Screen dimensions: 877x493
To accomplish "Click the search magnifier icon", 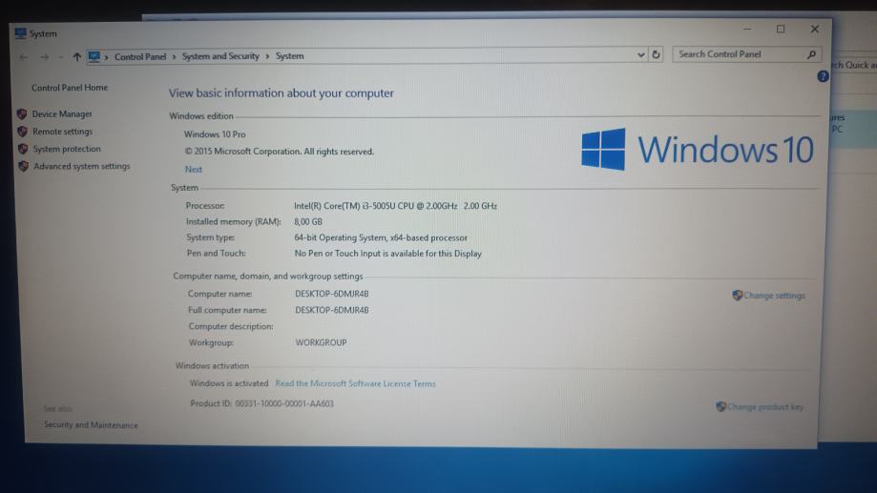I will coord(811,54).
